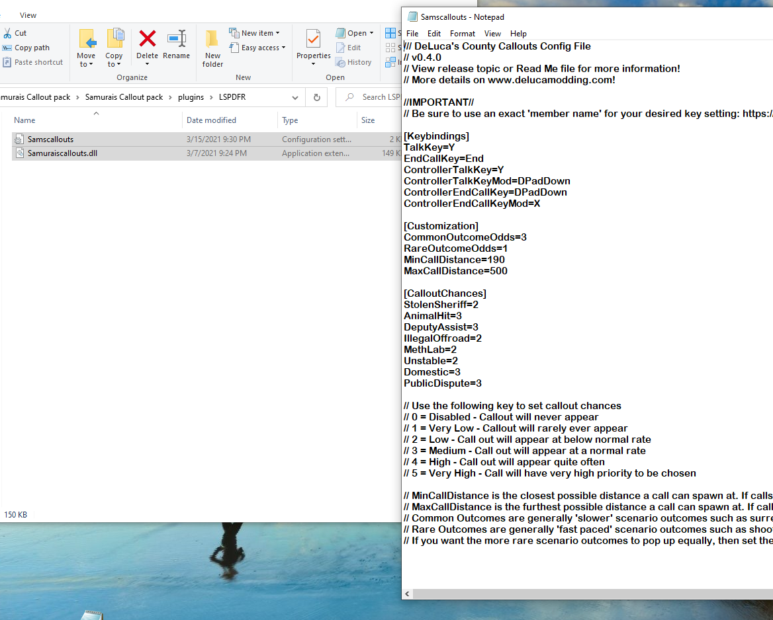Expand the Open dropdown arrow
773x620 pixels.
pyautogui.click(x=371, y=33)
